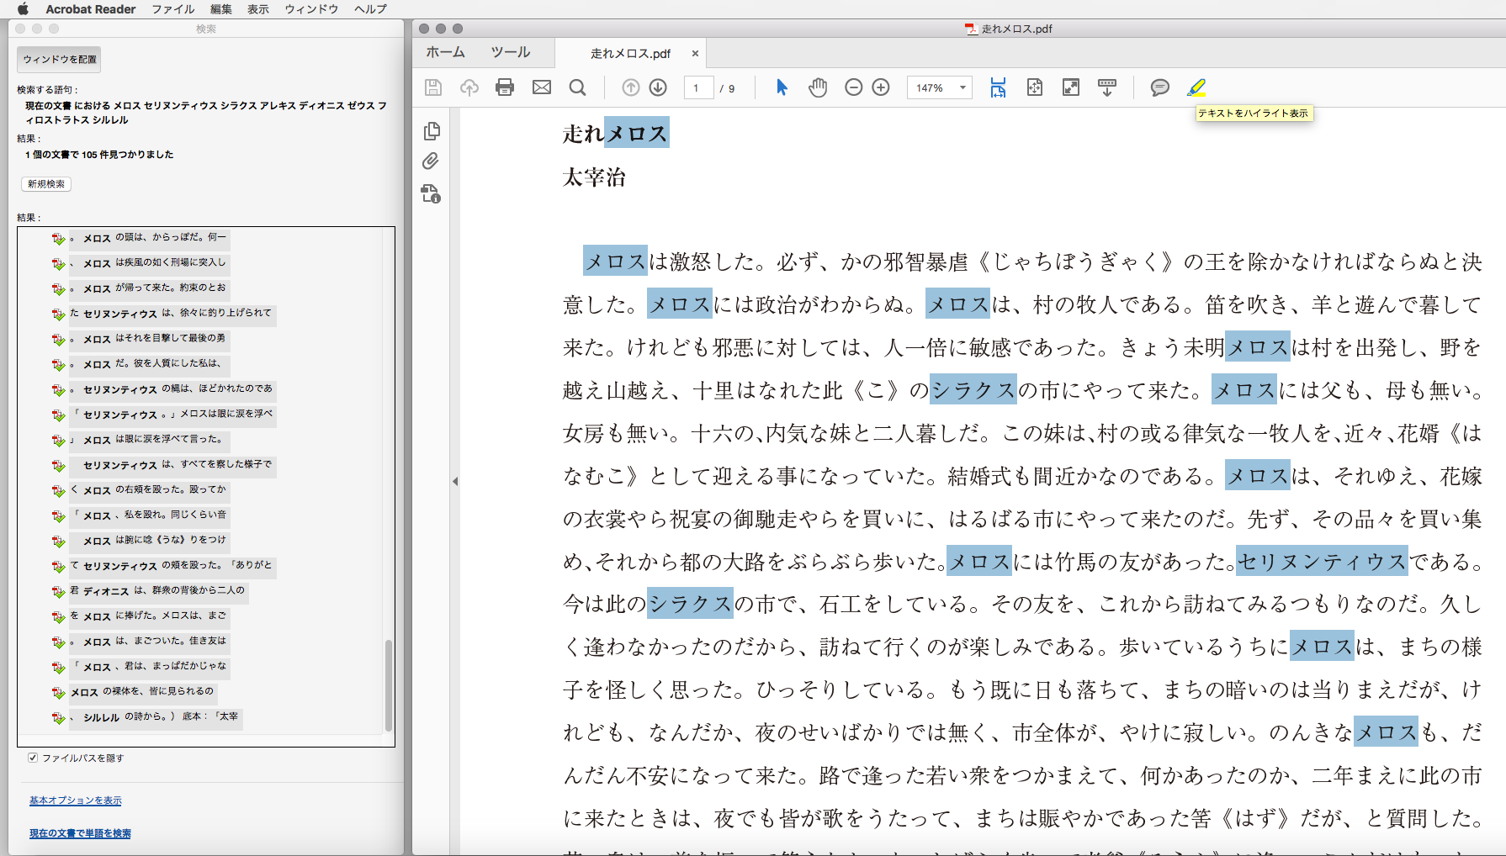
Task: Select result メロス の頭は、からっぽだ
Action: 149,238
